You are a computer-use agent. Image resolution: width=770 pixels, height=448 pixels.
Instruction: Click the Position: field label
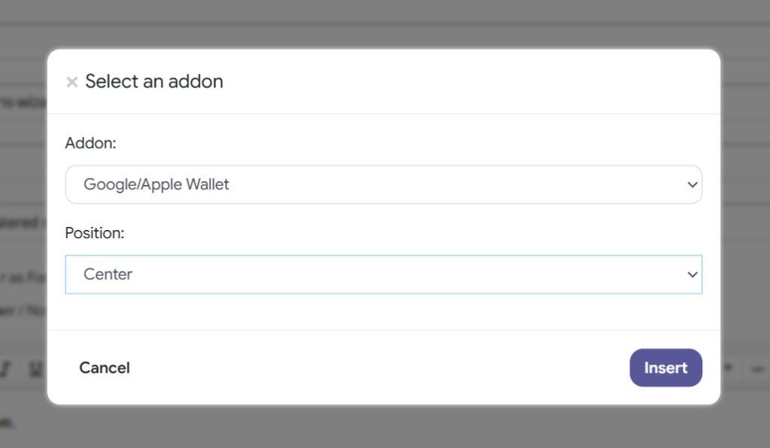pyautogui.click(x=95, y=233)
